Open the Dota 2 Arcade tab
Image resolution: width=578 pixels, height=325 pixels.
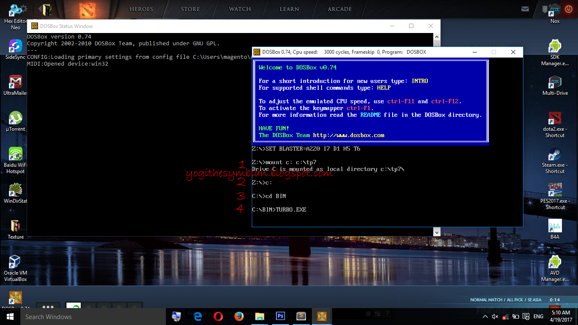(x=340, y=9)
